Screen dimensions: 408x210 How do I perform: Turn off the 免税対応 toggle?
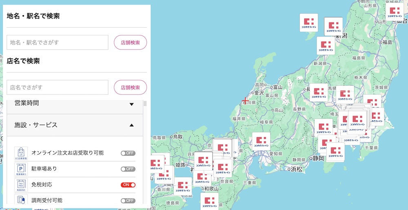(128, 185)
